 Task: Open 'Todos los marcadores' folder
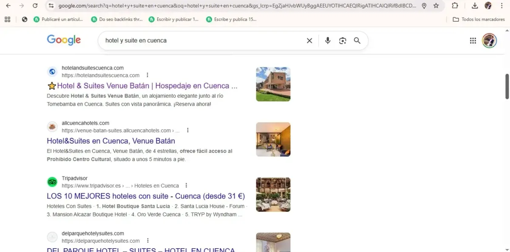coord(479,20)
